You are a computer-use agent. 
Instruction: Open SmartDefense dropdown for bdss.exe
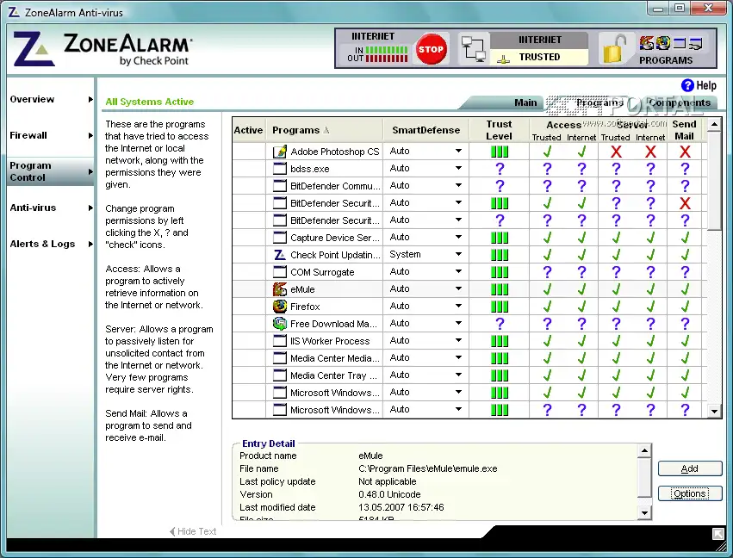pos(458,168)
